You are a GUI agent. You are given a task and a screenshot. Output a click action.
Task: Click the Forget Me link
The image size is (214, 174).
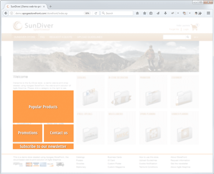(174, 29)
